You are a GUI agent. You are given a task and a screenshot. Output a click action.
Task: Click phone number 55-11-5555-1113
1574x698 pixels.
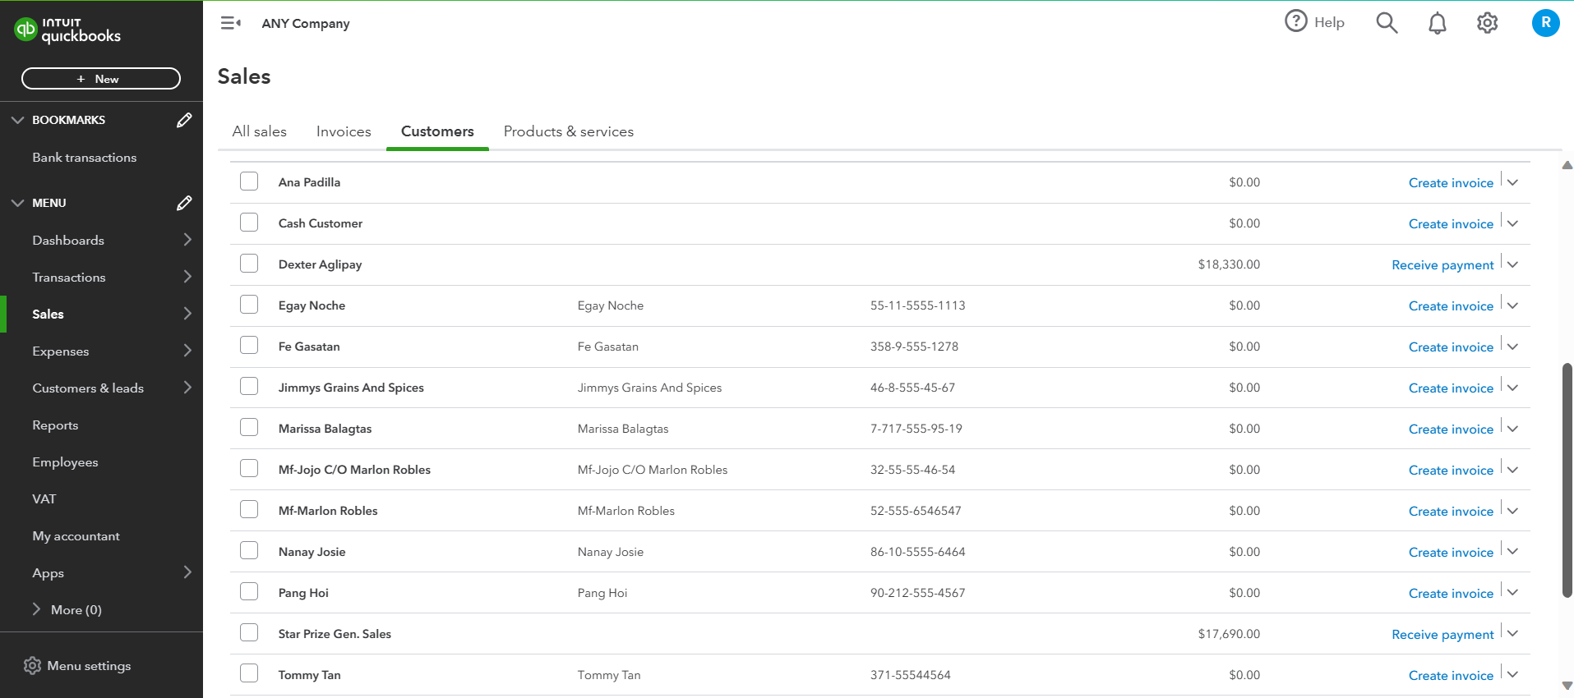pos(917,305)
